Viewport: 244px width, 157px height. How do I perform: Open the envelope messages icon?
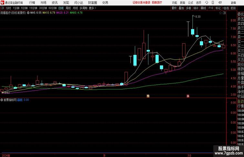click(x=220, y=3)
